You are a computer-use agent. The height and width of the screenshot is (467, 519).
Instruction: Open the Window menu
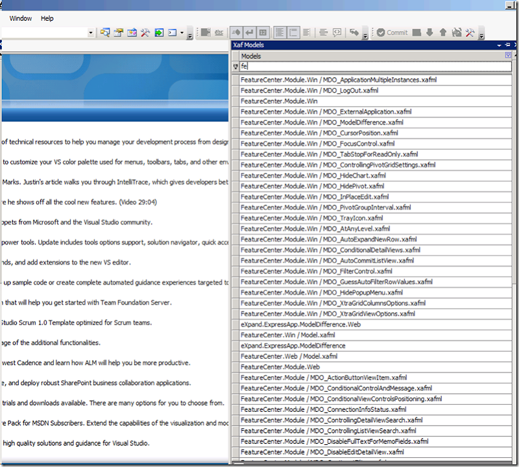[21, 19]
